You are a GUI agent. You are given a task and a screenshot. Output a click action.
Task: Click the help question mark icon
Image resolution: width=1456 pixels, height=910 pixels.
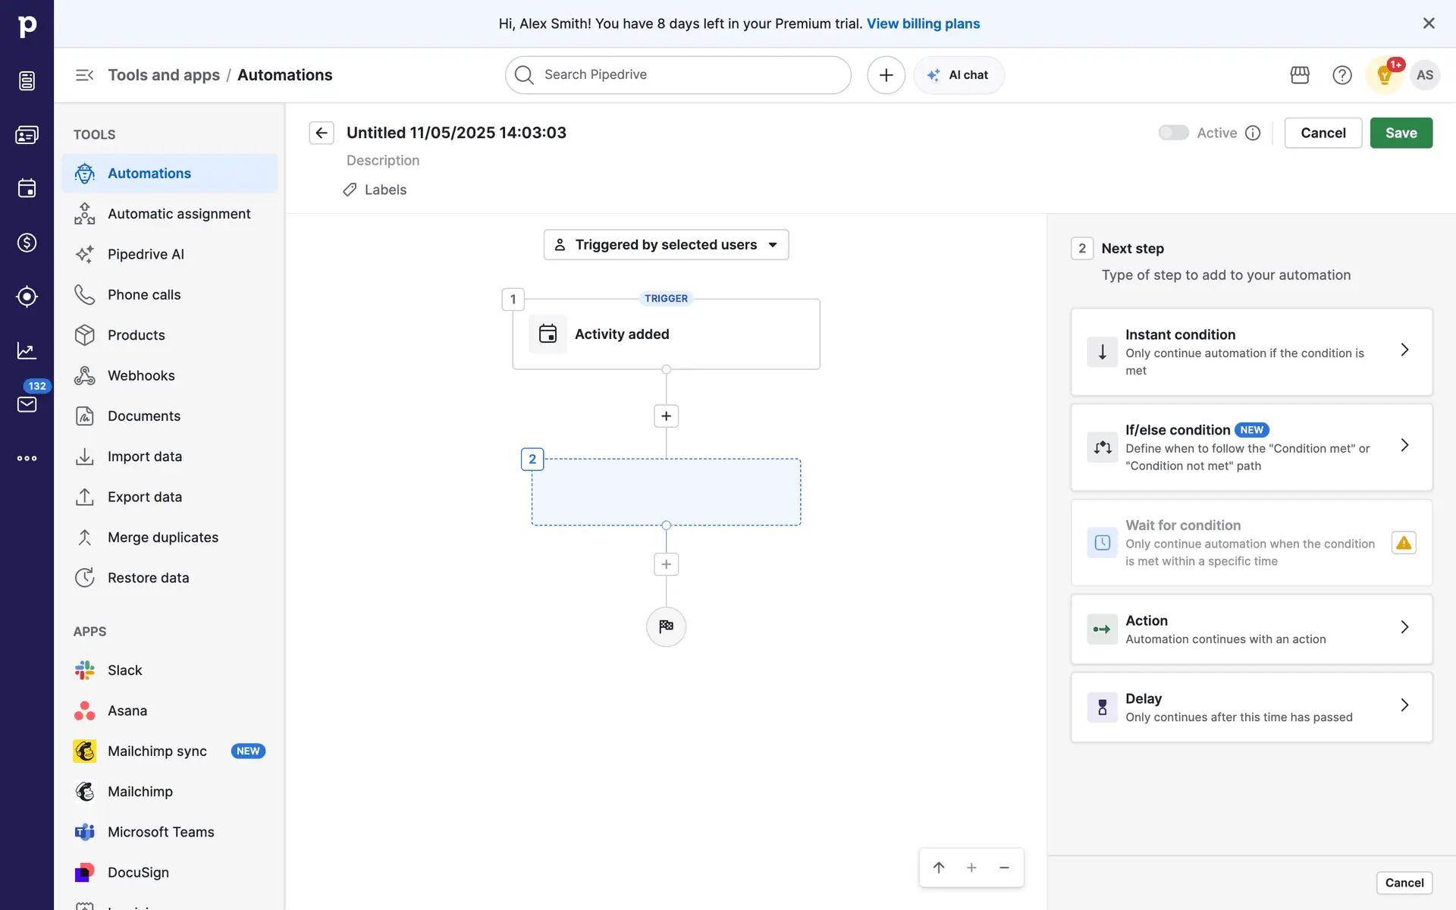click(x=1341, y=75)
